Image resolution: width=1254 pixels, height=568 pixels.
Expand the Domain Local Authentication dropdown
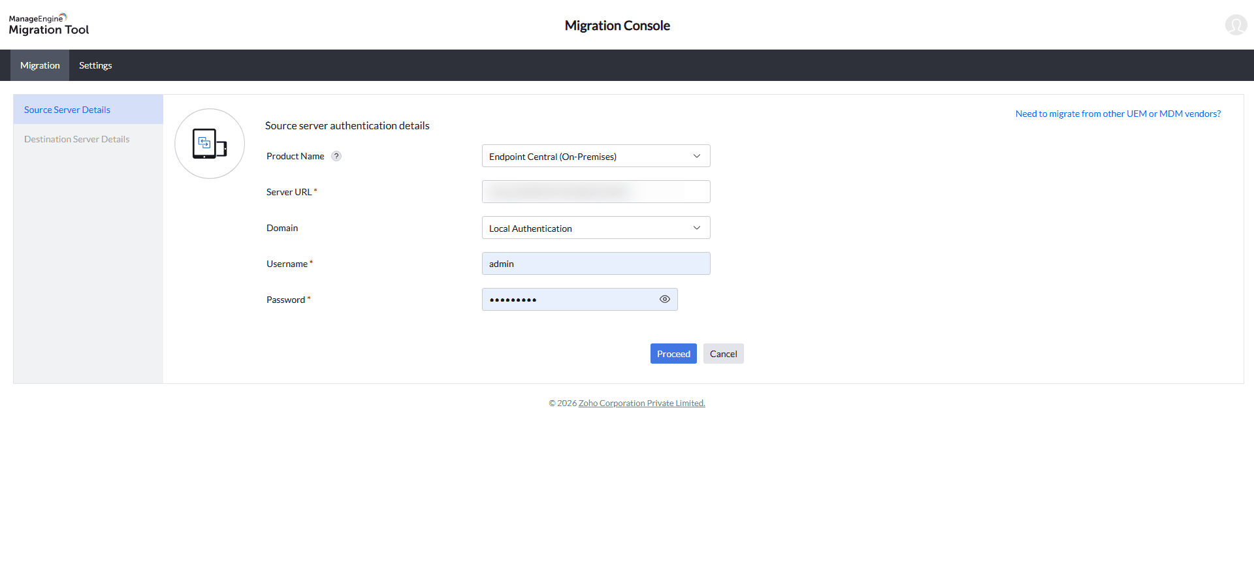pyautogui.click(x=596, y=228)
